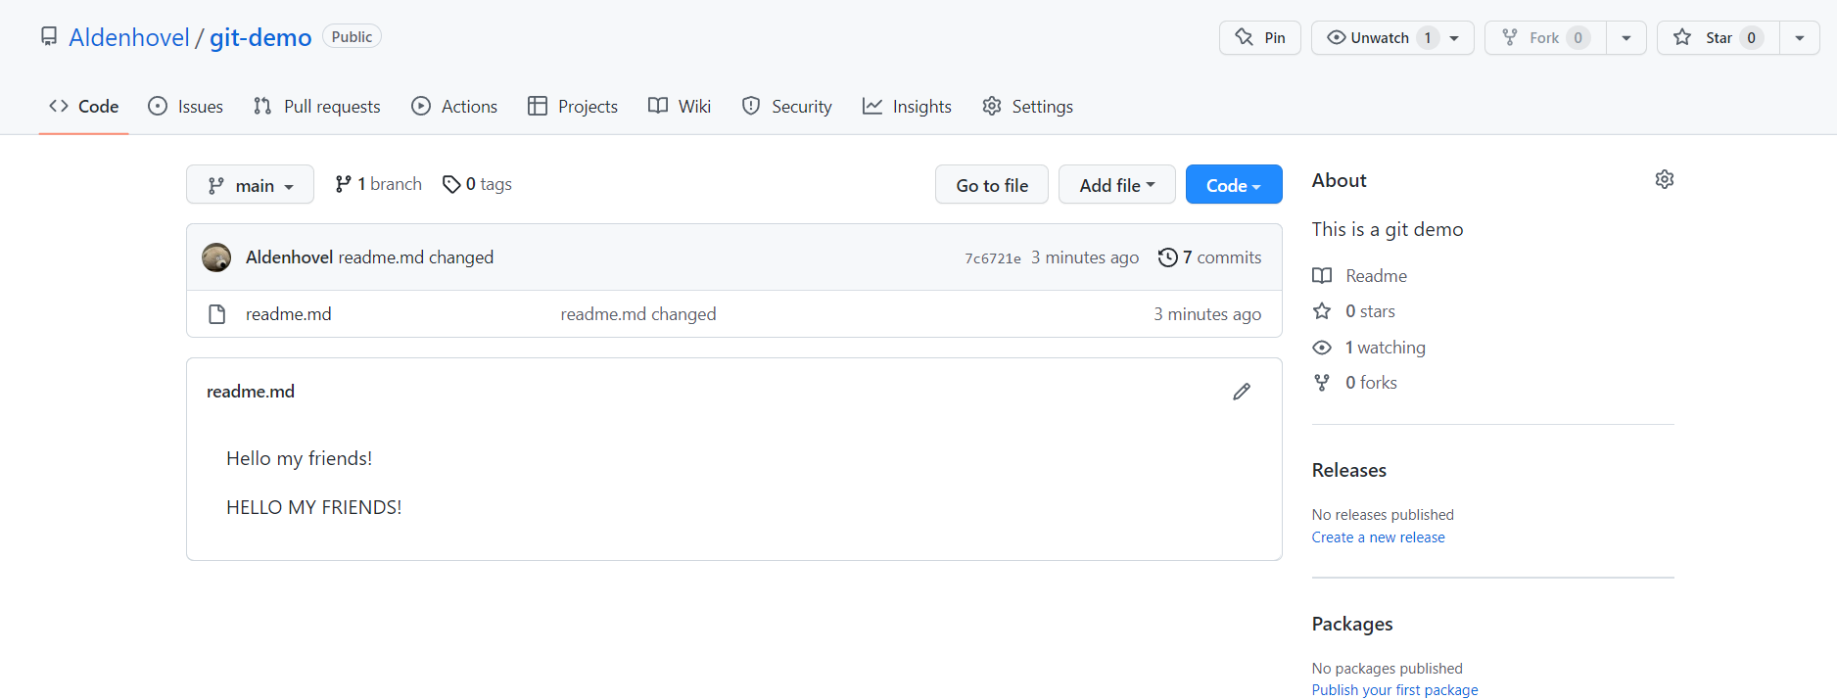Click the Unwatch count badge 1
The height and width of the screenshot is (700, 1837).
pyautogui.click(x=1428, y=37)
